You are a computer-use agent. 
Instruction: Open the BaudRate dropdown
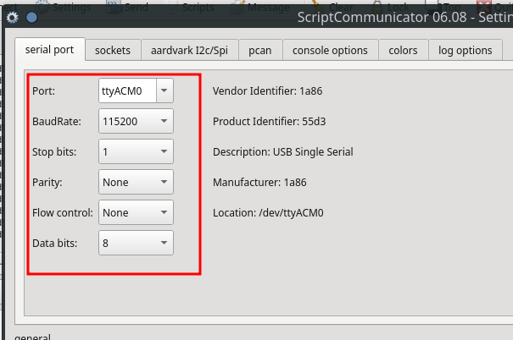pos(136,122)
